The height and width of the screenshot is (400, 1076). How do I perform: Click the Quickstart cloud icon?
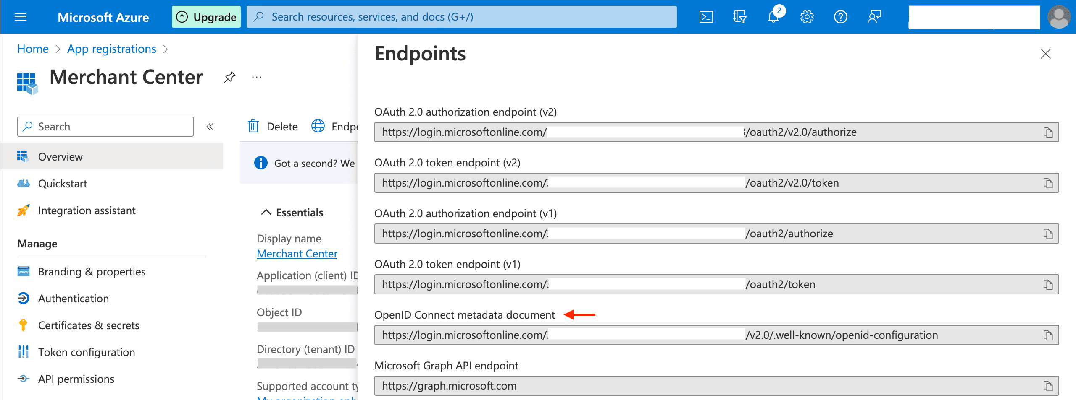[x=23, y=183]
